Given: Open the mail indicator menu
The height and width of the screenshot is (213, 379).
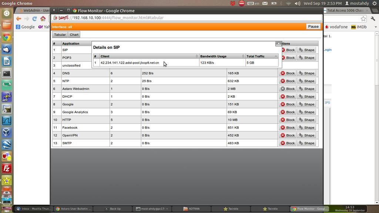Looking at the screenshot, I should (x=265, y=3).
